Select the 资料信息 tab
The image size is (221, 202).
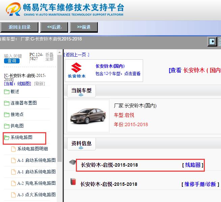(x=81, y=144)
